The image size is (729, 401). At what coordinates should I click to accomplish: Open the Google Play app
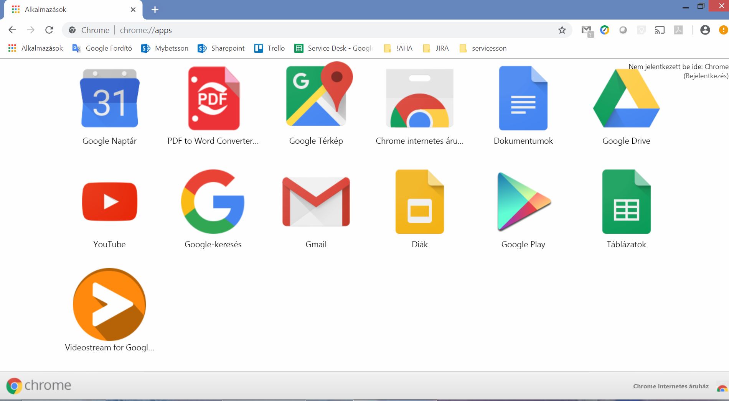(x=524, y=202)
